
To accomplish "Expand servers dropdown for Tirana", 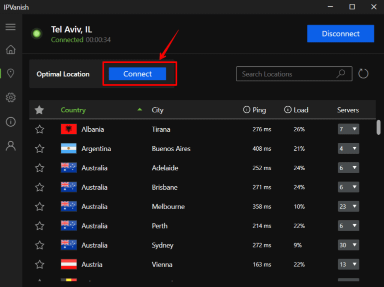I will click(348, 129).
